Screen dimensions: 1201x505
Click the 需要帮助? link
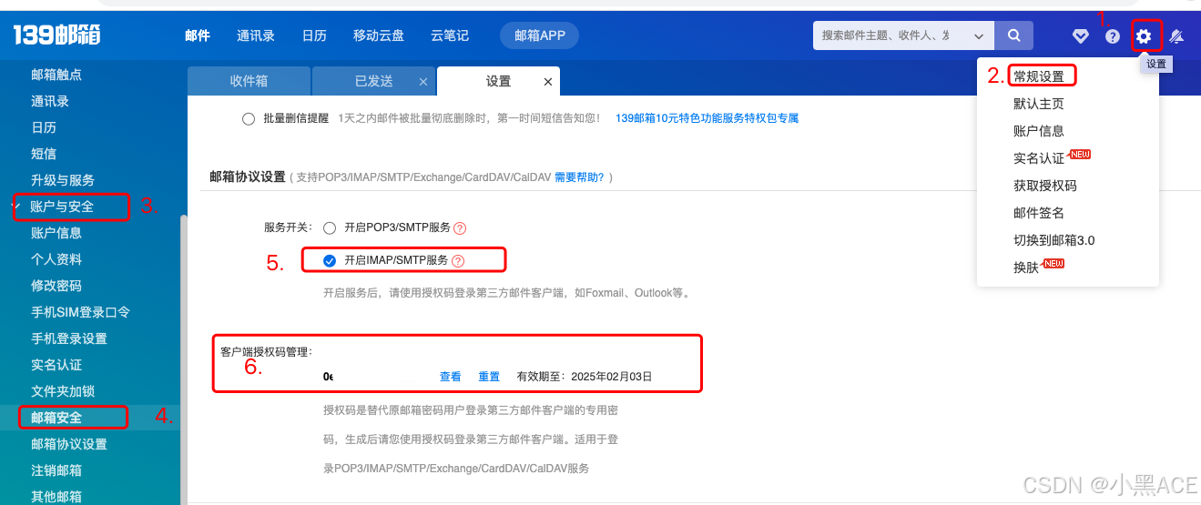tap(579, 177)
